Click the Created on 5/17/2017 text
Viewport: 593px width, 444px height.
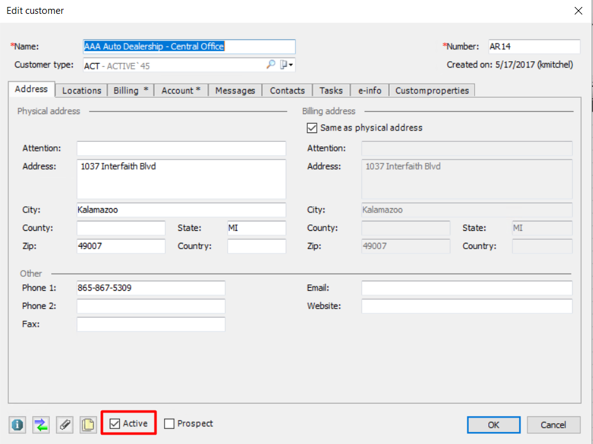tap(510, 65)
